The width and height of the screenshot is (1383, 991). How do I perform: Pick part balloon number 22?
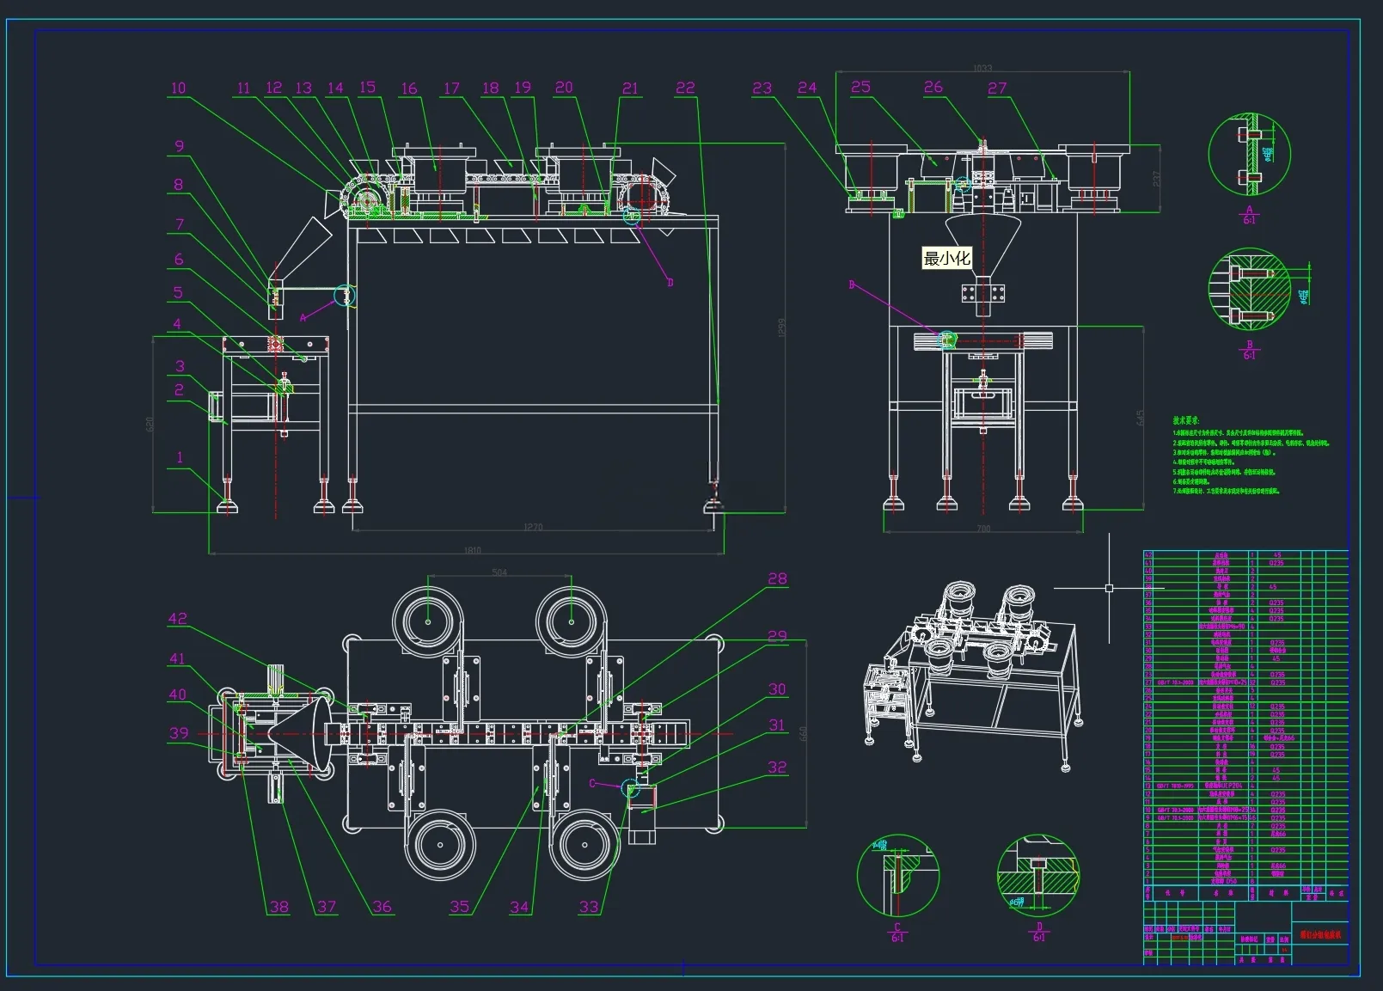point(685,88)
